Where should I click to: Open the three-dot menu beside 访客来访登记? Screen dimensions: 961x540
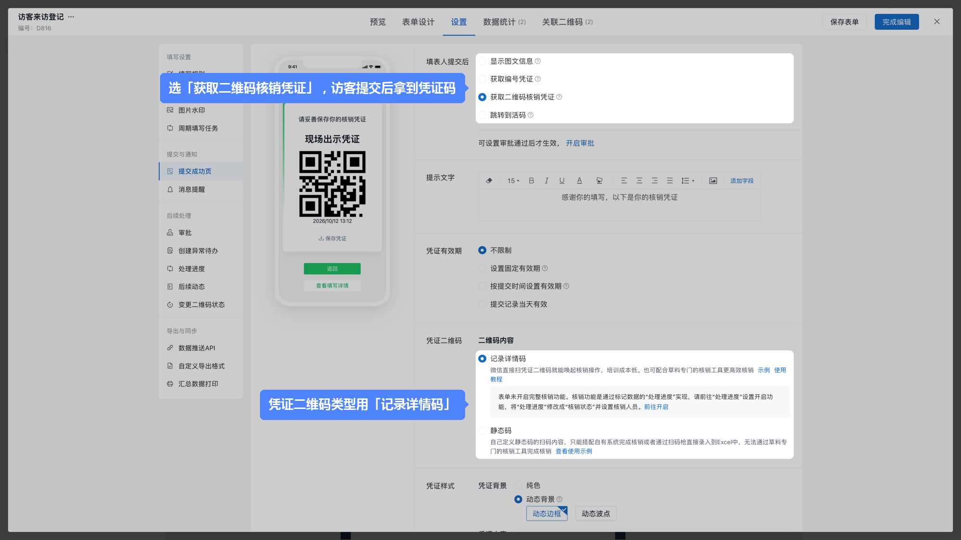pos(71,17)
